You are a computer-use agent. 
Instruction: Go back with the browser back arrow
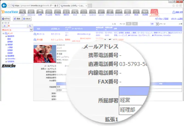4,6
